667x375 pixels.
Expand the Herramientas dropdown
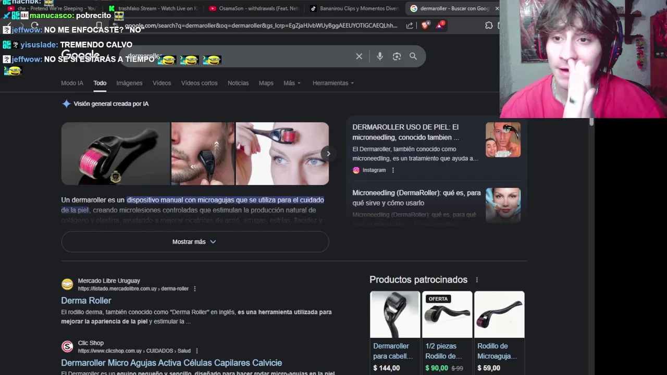click(333, 83)
